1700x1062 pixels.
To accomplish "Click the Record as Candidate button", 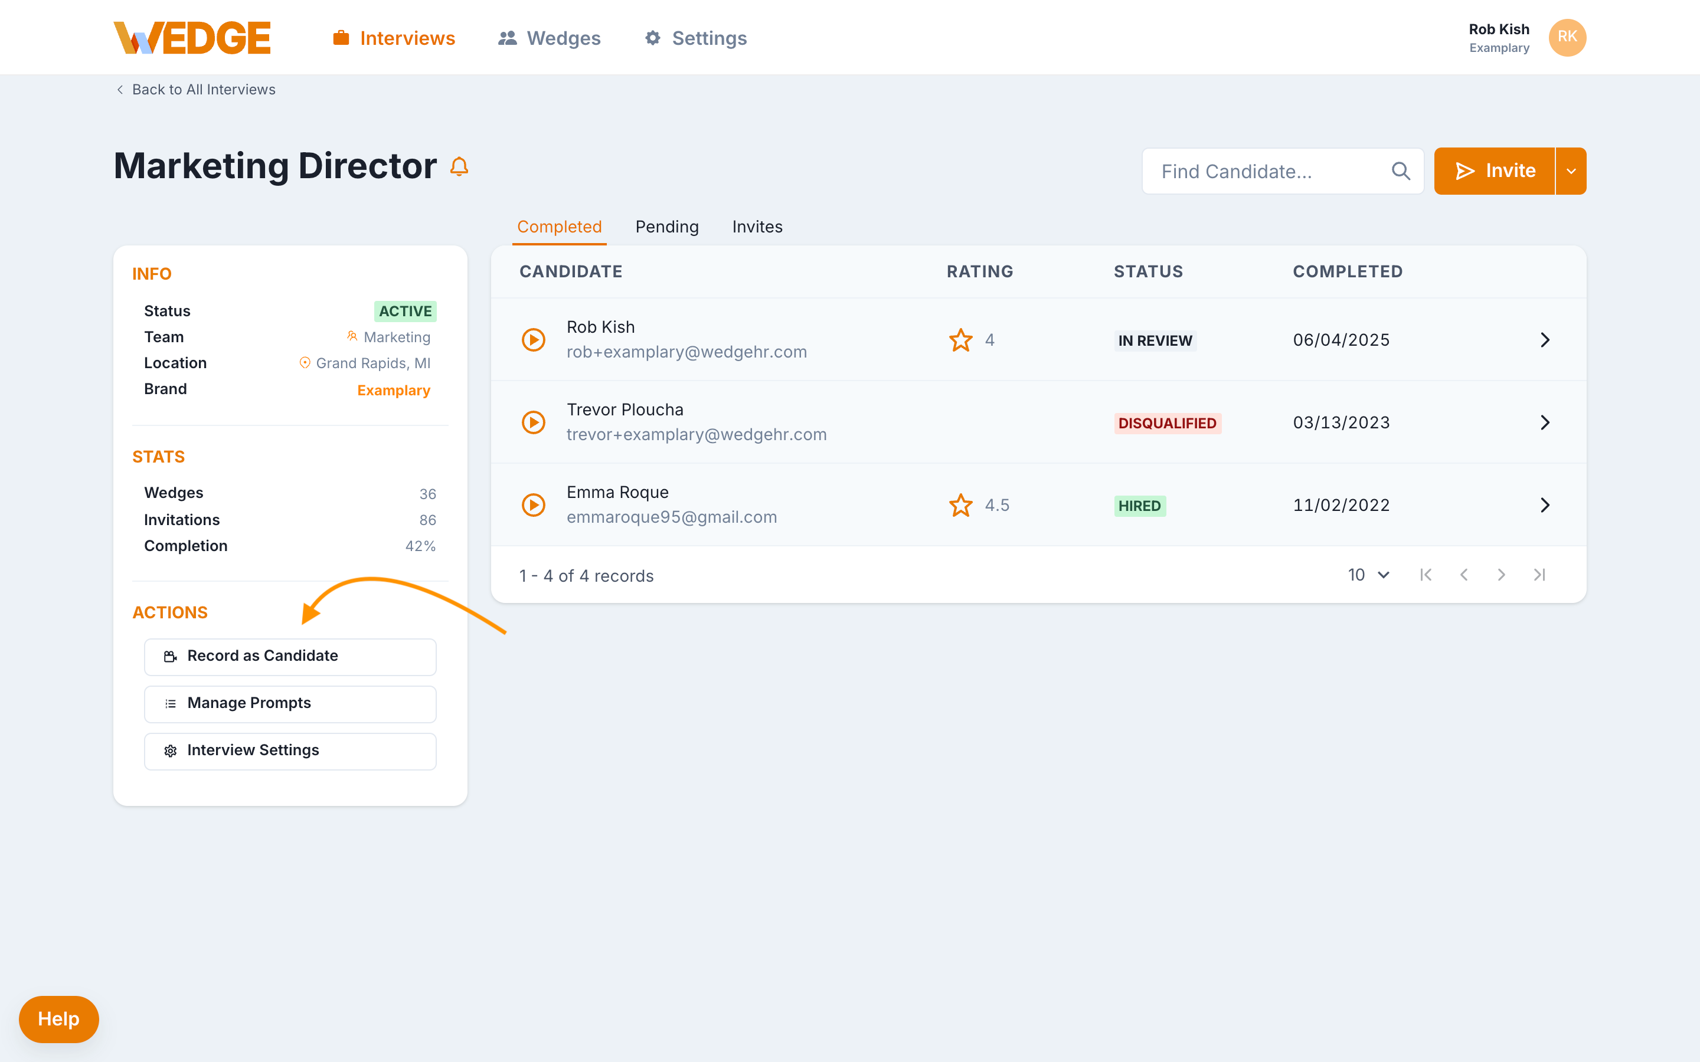I will (x=290, y=656).
